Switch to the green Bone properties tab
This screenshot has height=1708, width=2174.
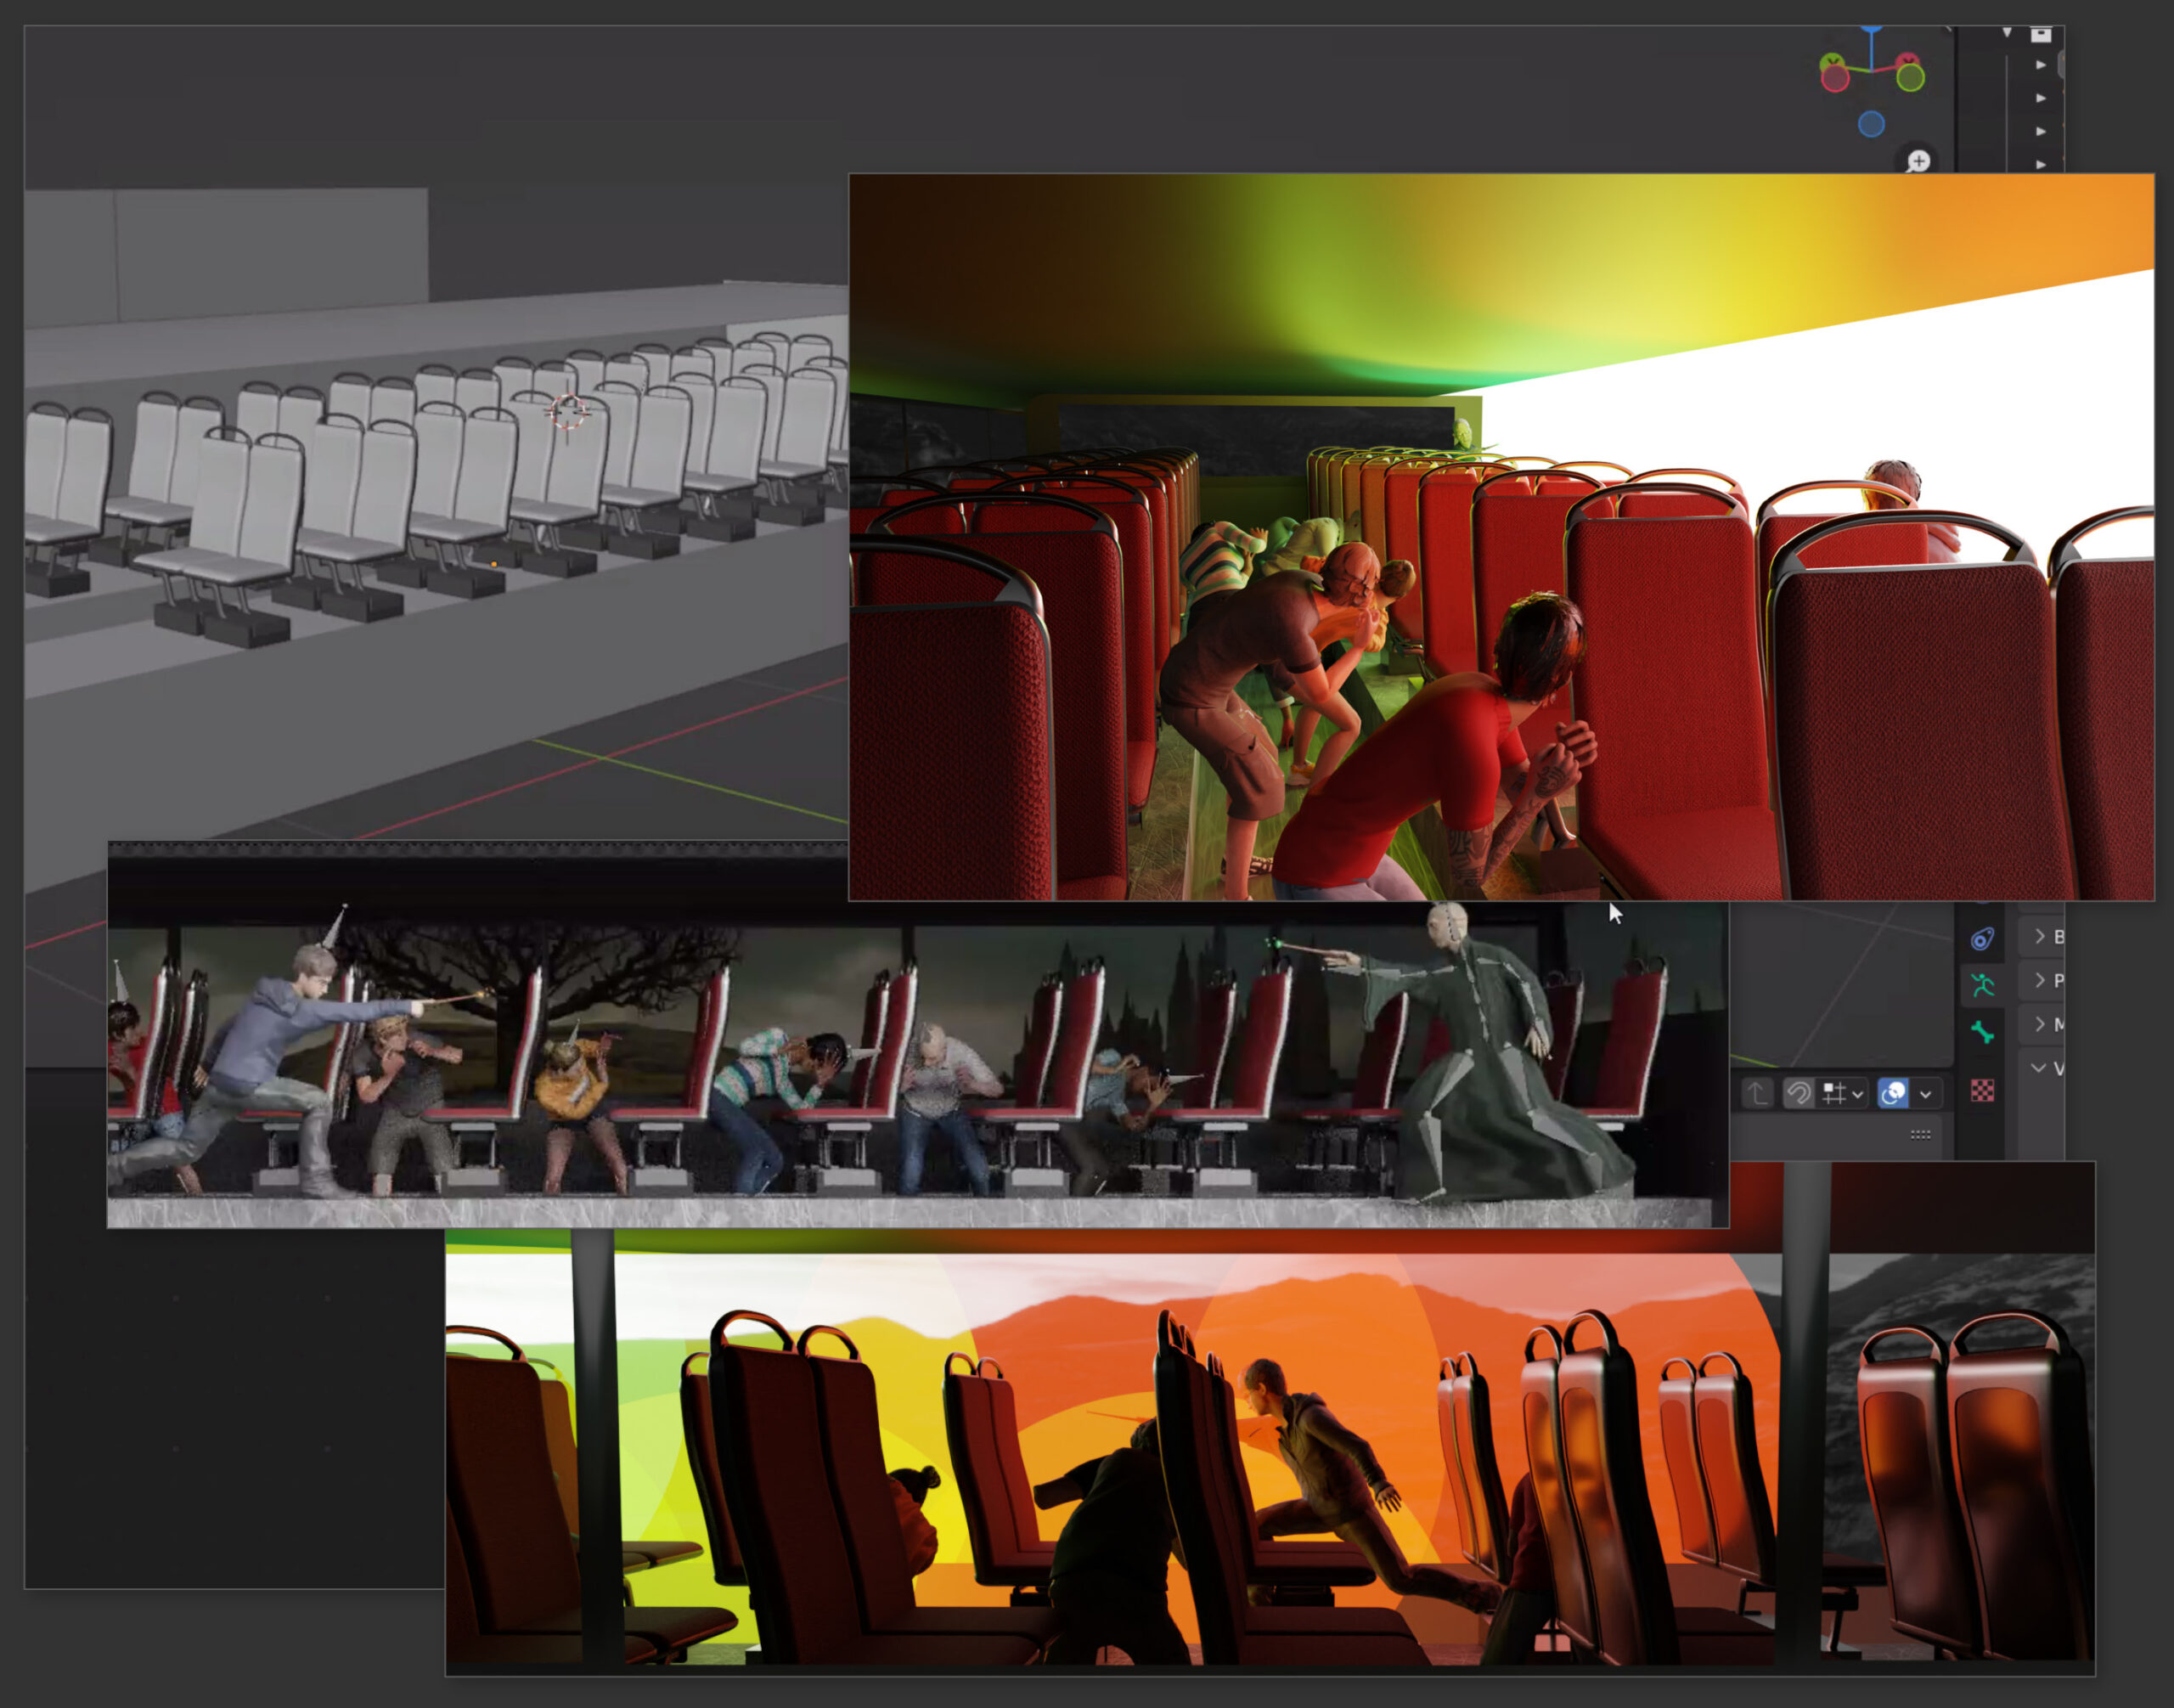pos(1982,1033)
